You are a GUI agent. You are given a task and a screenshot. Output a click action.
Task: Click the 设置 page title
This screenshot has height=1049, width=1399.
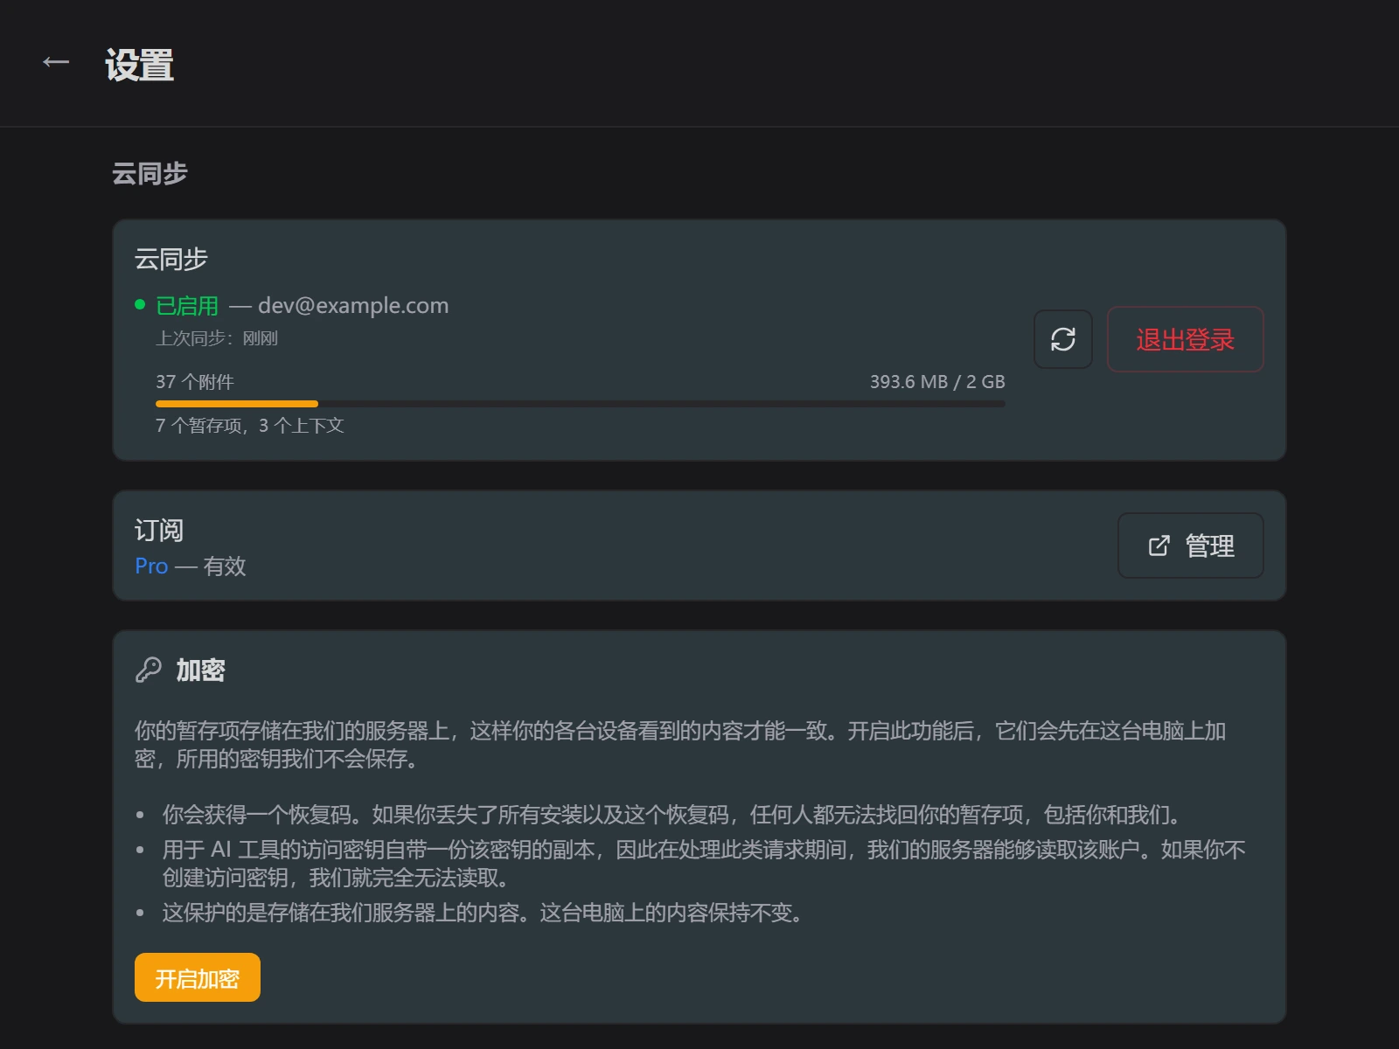140,66
